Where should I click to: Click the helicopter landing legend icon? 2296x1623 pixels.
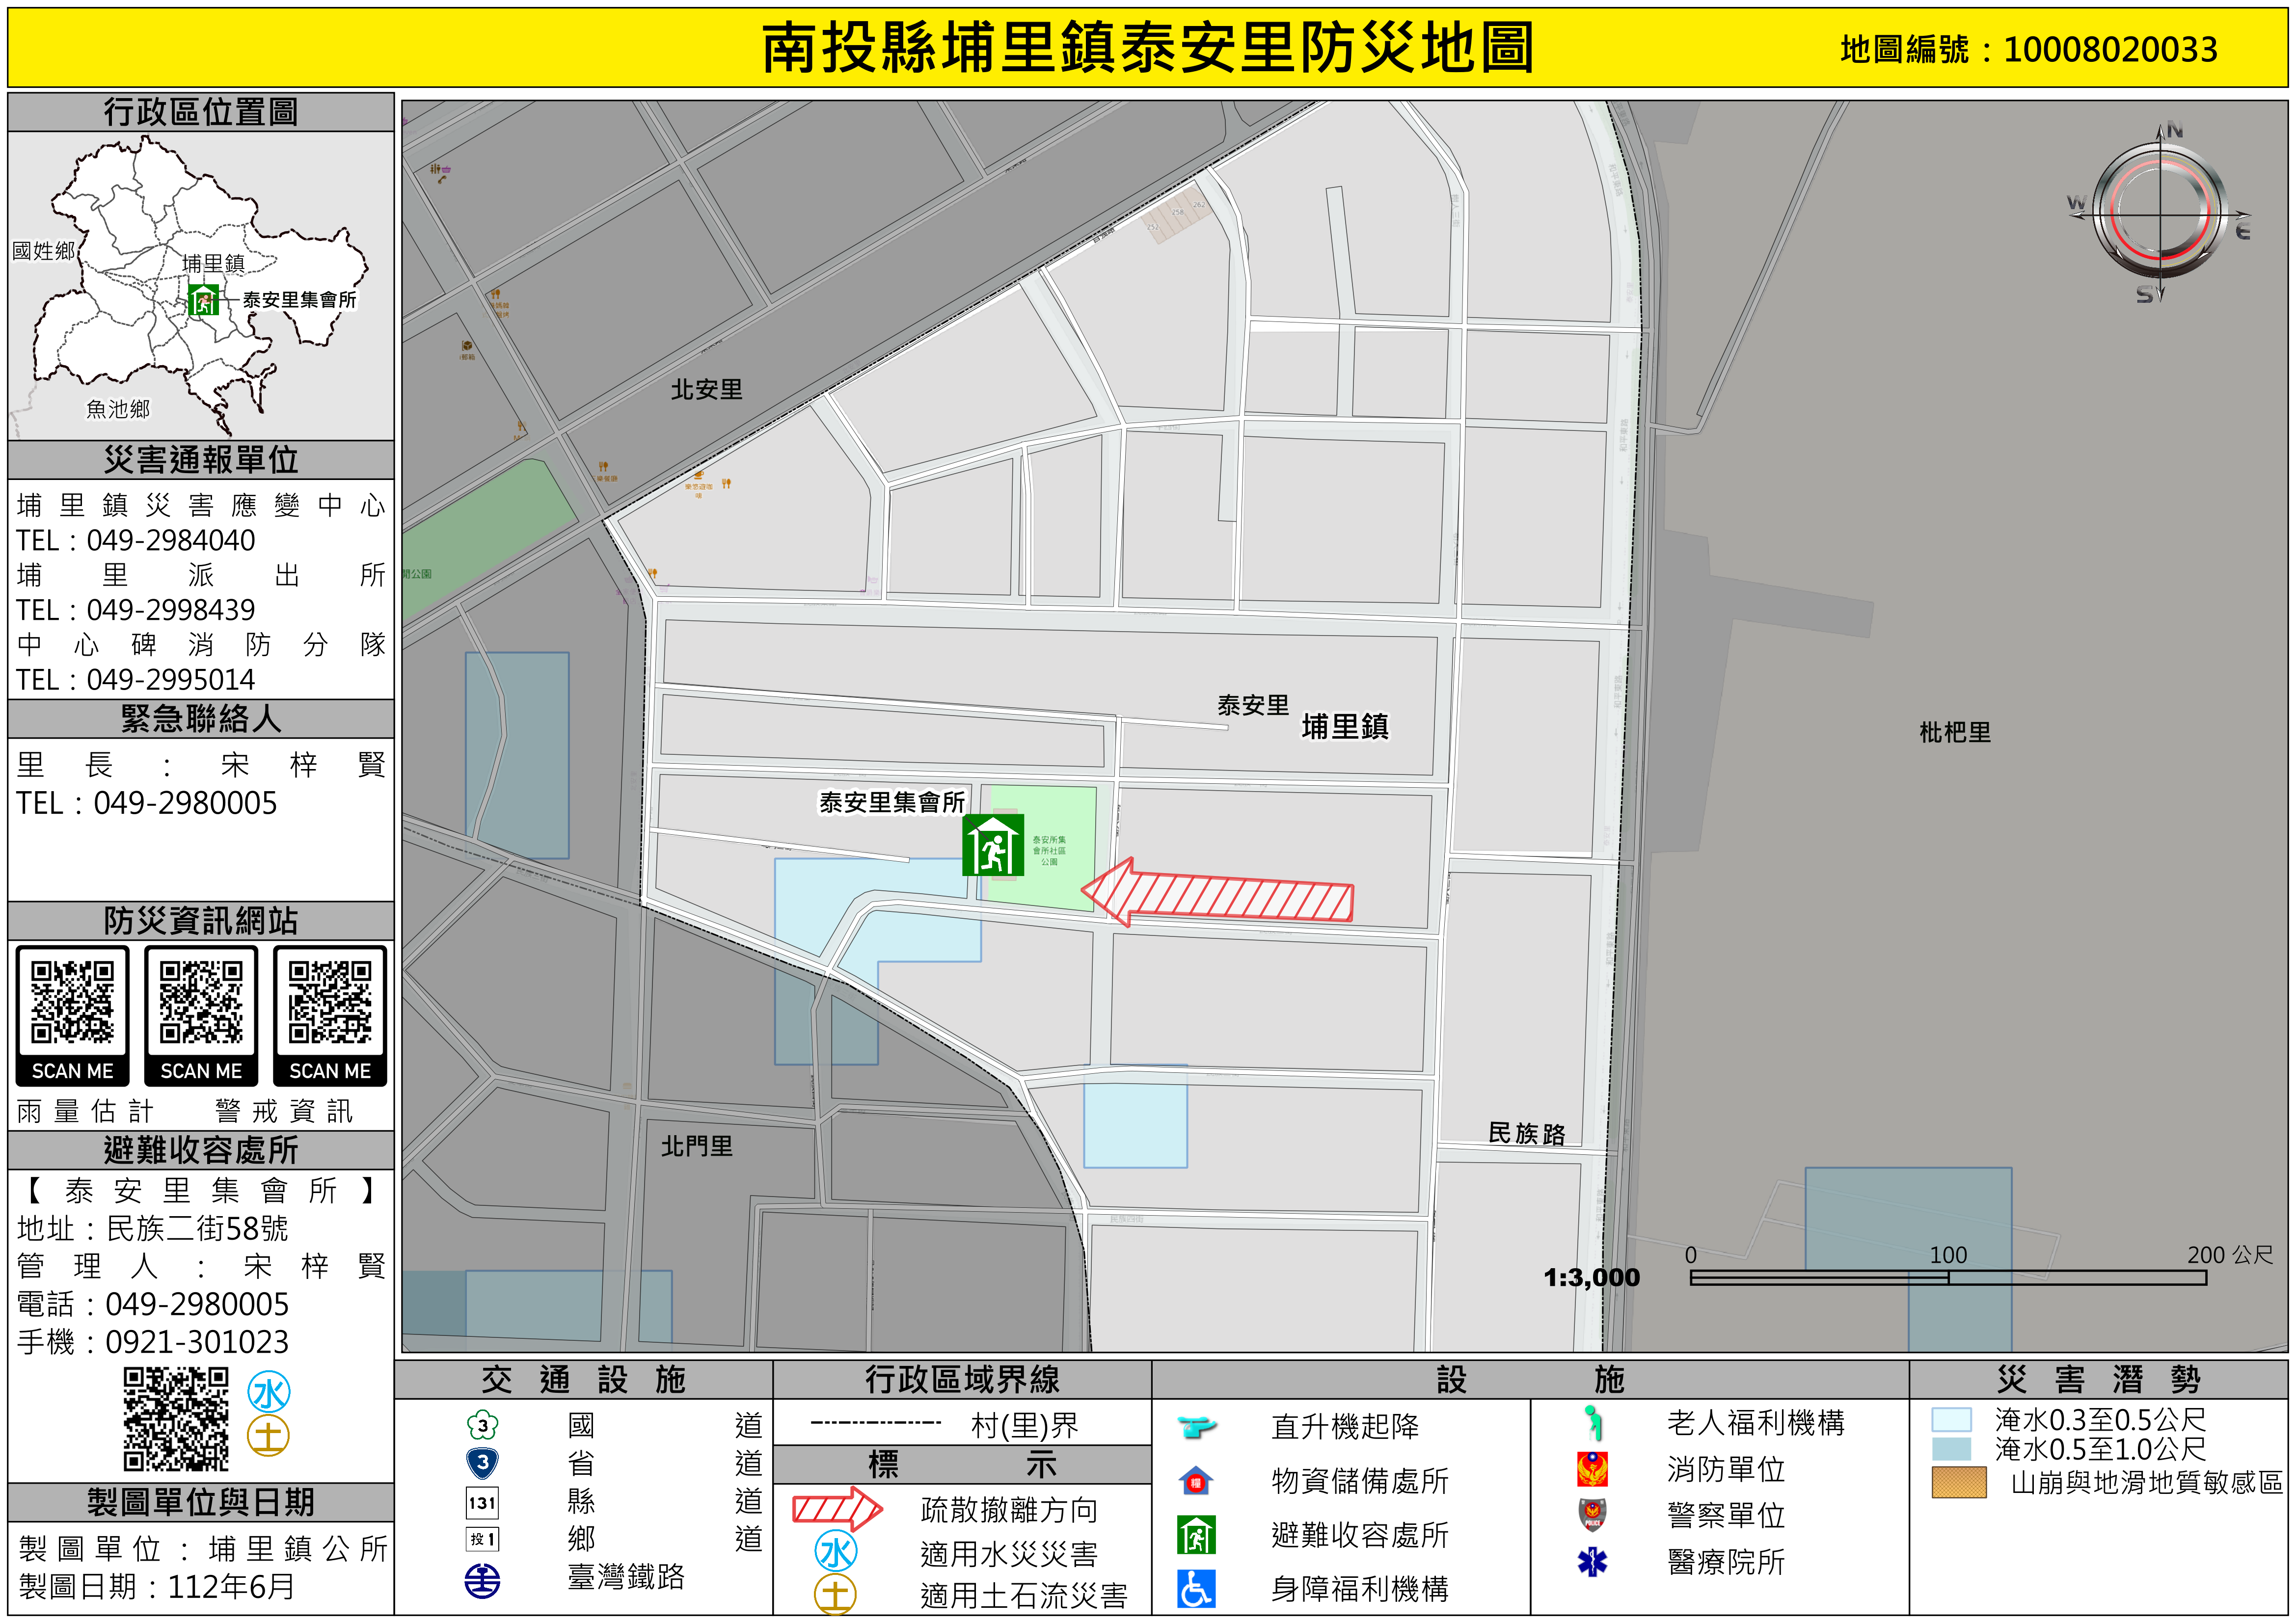pyautogui.click(x=1195, y=1426)
